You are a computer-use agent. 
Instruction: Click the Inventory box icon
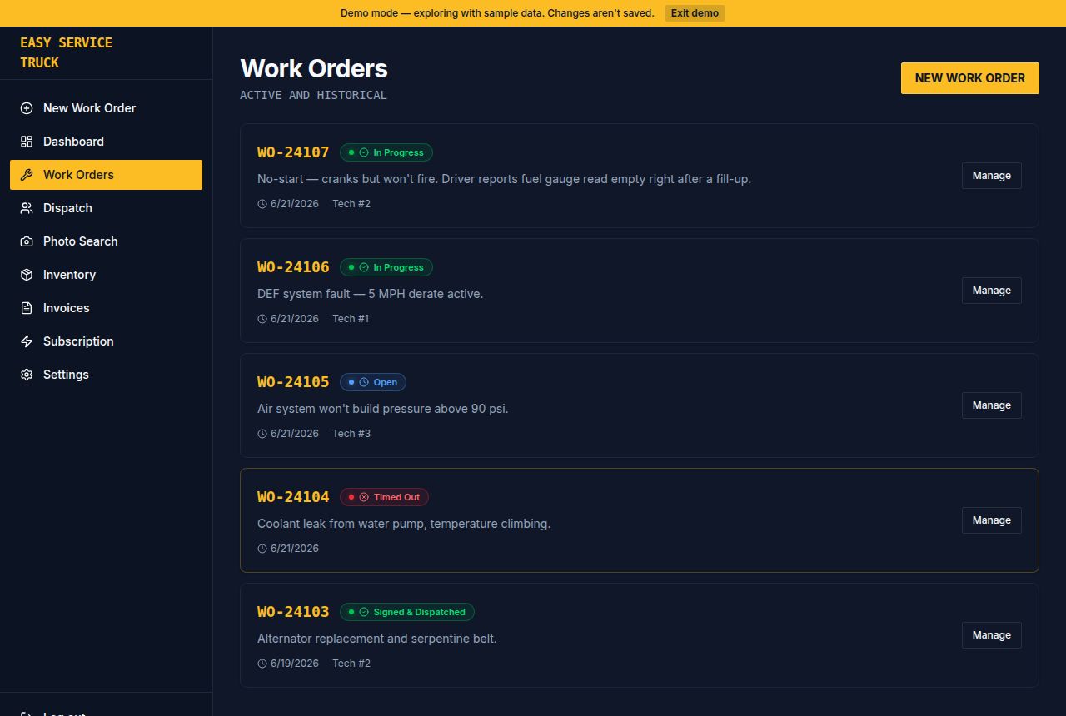tap(27, 275)
